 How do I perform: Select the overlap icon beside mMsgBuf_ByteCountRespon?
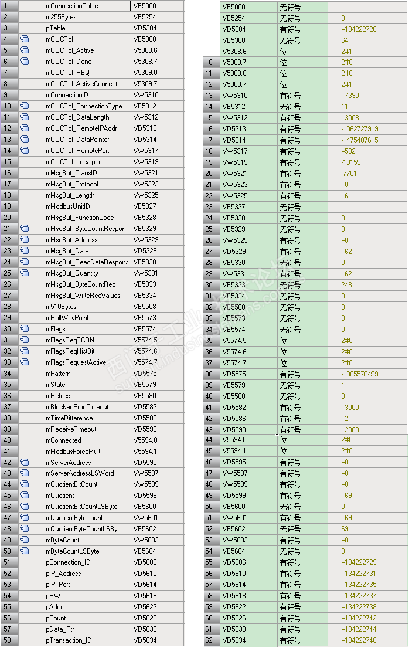click(x=25, y=229)
